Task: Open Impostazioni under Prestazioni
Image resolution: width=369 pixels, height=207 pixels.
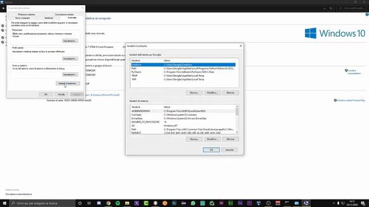Action: coord(70,41)
